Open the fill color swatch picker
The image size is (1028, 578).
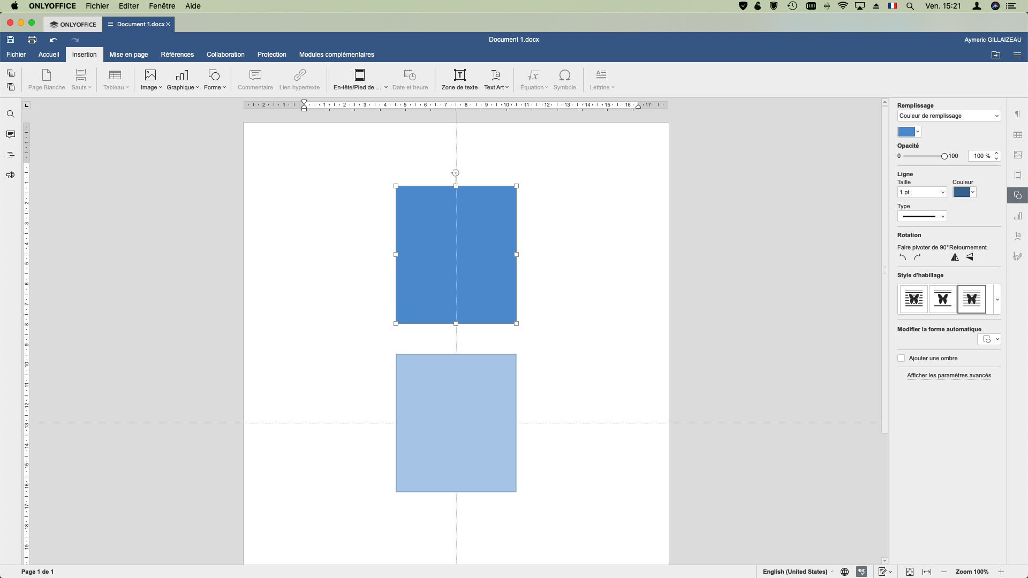click(909, 132)
